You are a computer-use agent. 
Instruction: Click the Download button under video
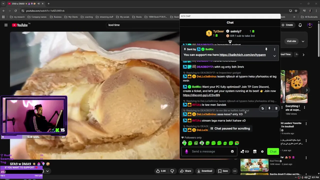[x=204, y=171]
